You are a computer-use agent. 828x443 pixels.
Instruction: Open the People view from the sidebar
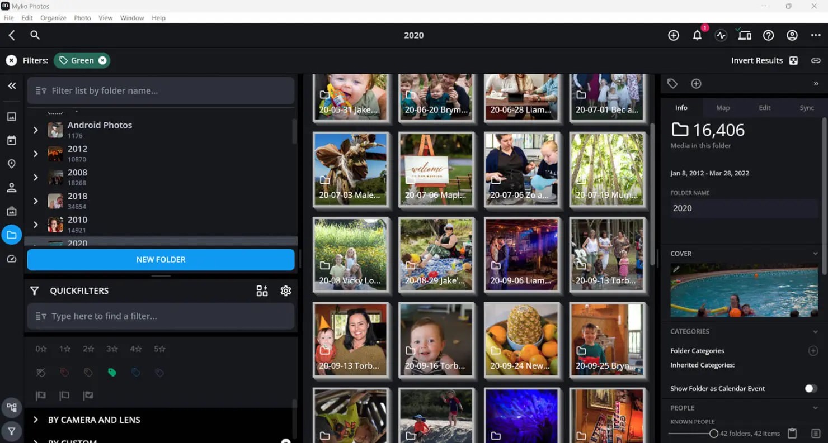[x=12, y=188]
